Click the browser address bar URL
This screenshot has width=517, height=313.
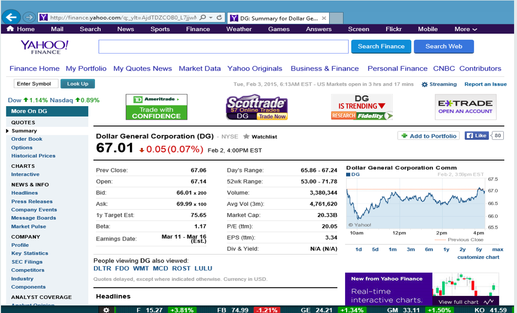coord(123,18)
